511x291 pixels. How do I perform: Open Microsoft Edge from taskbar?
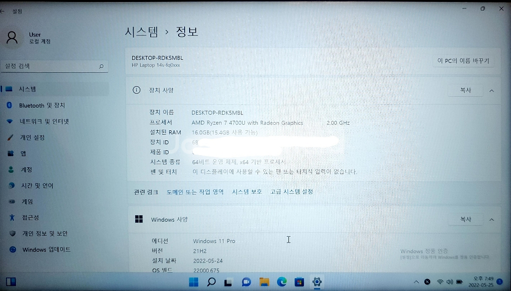[281, 282]
